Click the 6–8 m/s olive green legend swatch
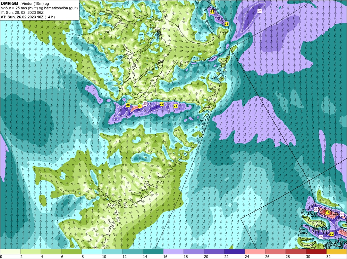The height and width of the screenshot is (259, 347). tap(71, 251)
